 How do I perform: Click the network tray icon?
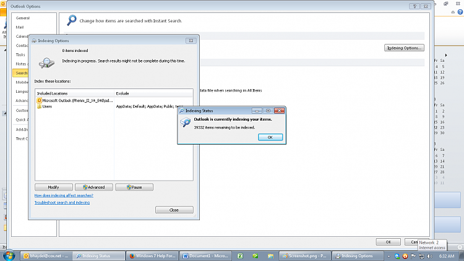[422, 256]
